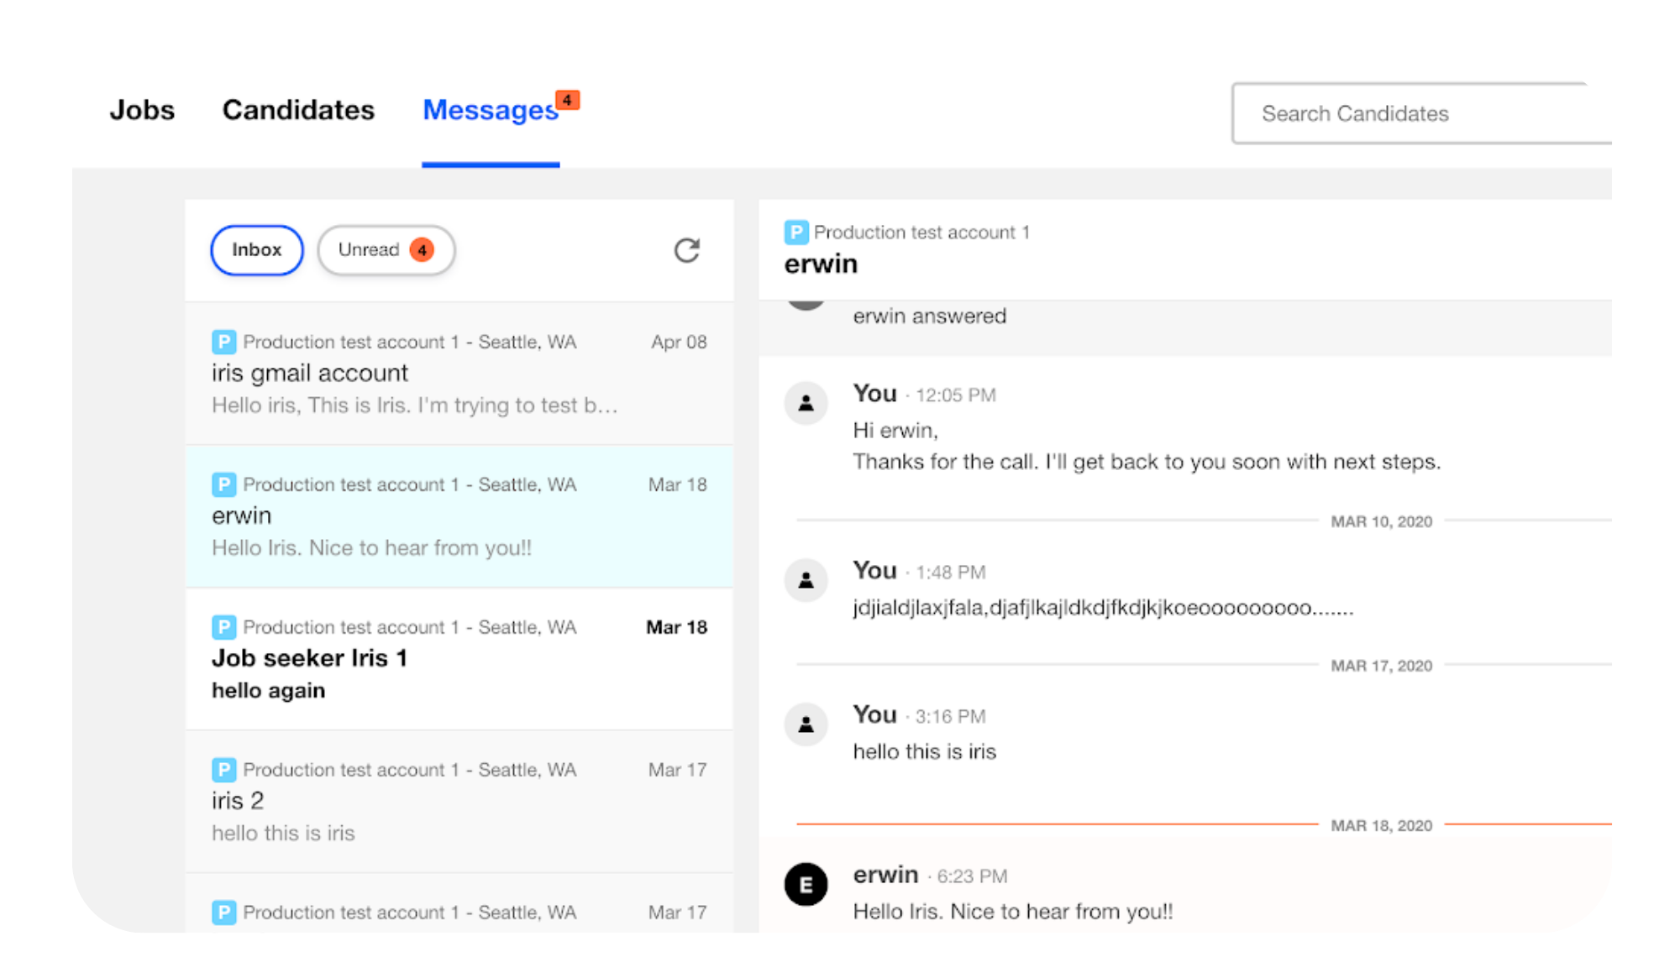The image size is (1680, 978).
Task: Click the Production test account 1 header label
Action: [921, 232]
